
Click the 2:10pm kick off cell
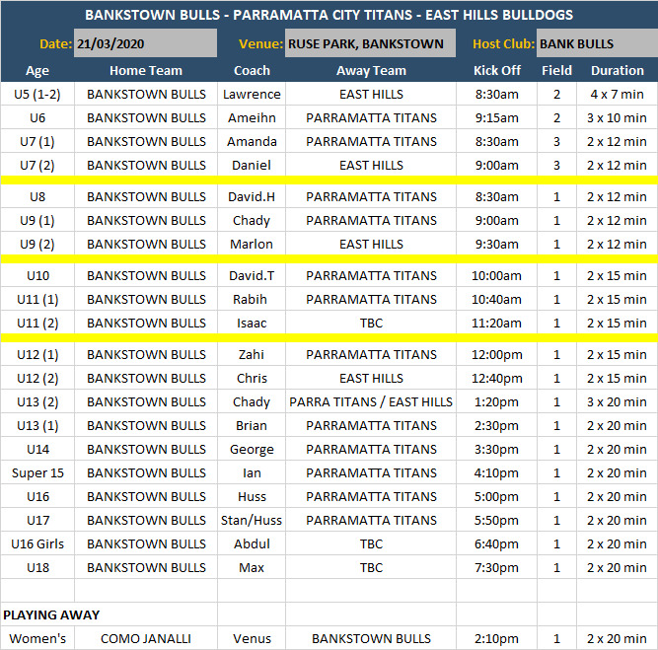tap(497, 639)
